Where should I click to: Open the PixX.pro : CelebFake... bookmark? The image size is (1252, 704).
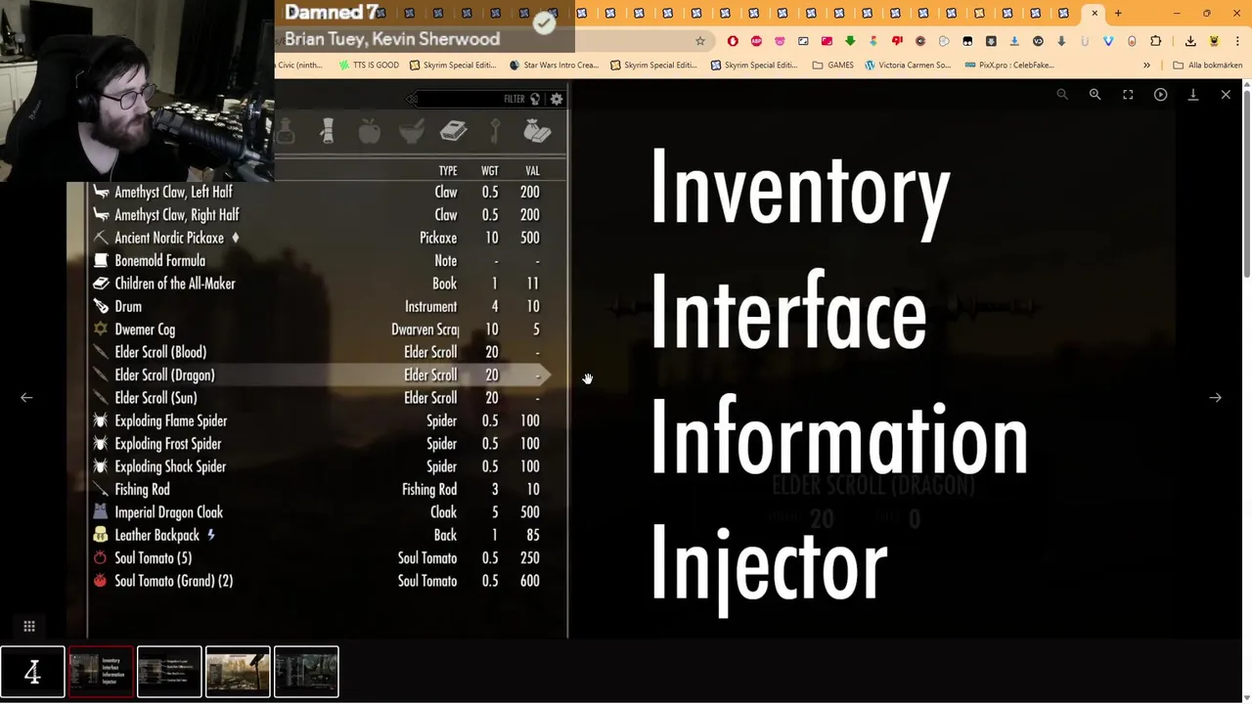coord(1008,66)
